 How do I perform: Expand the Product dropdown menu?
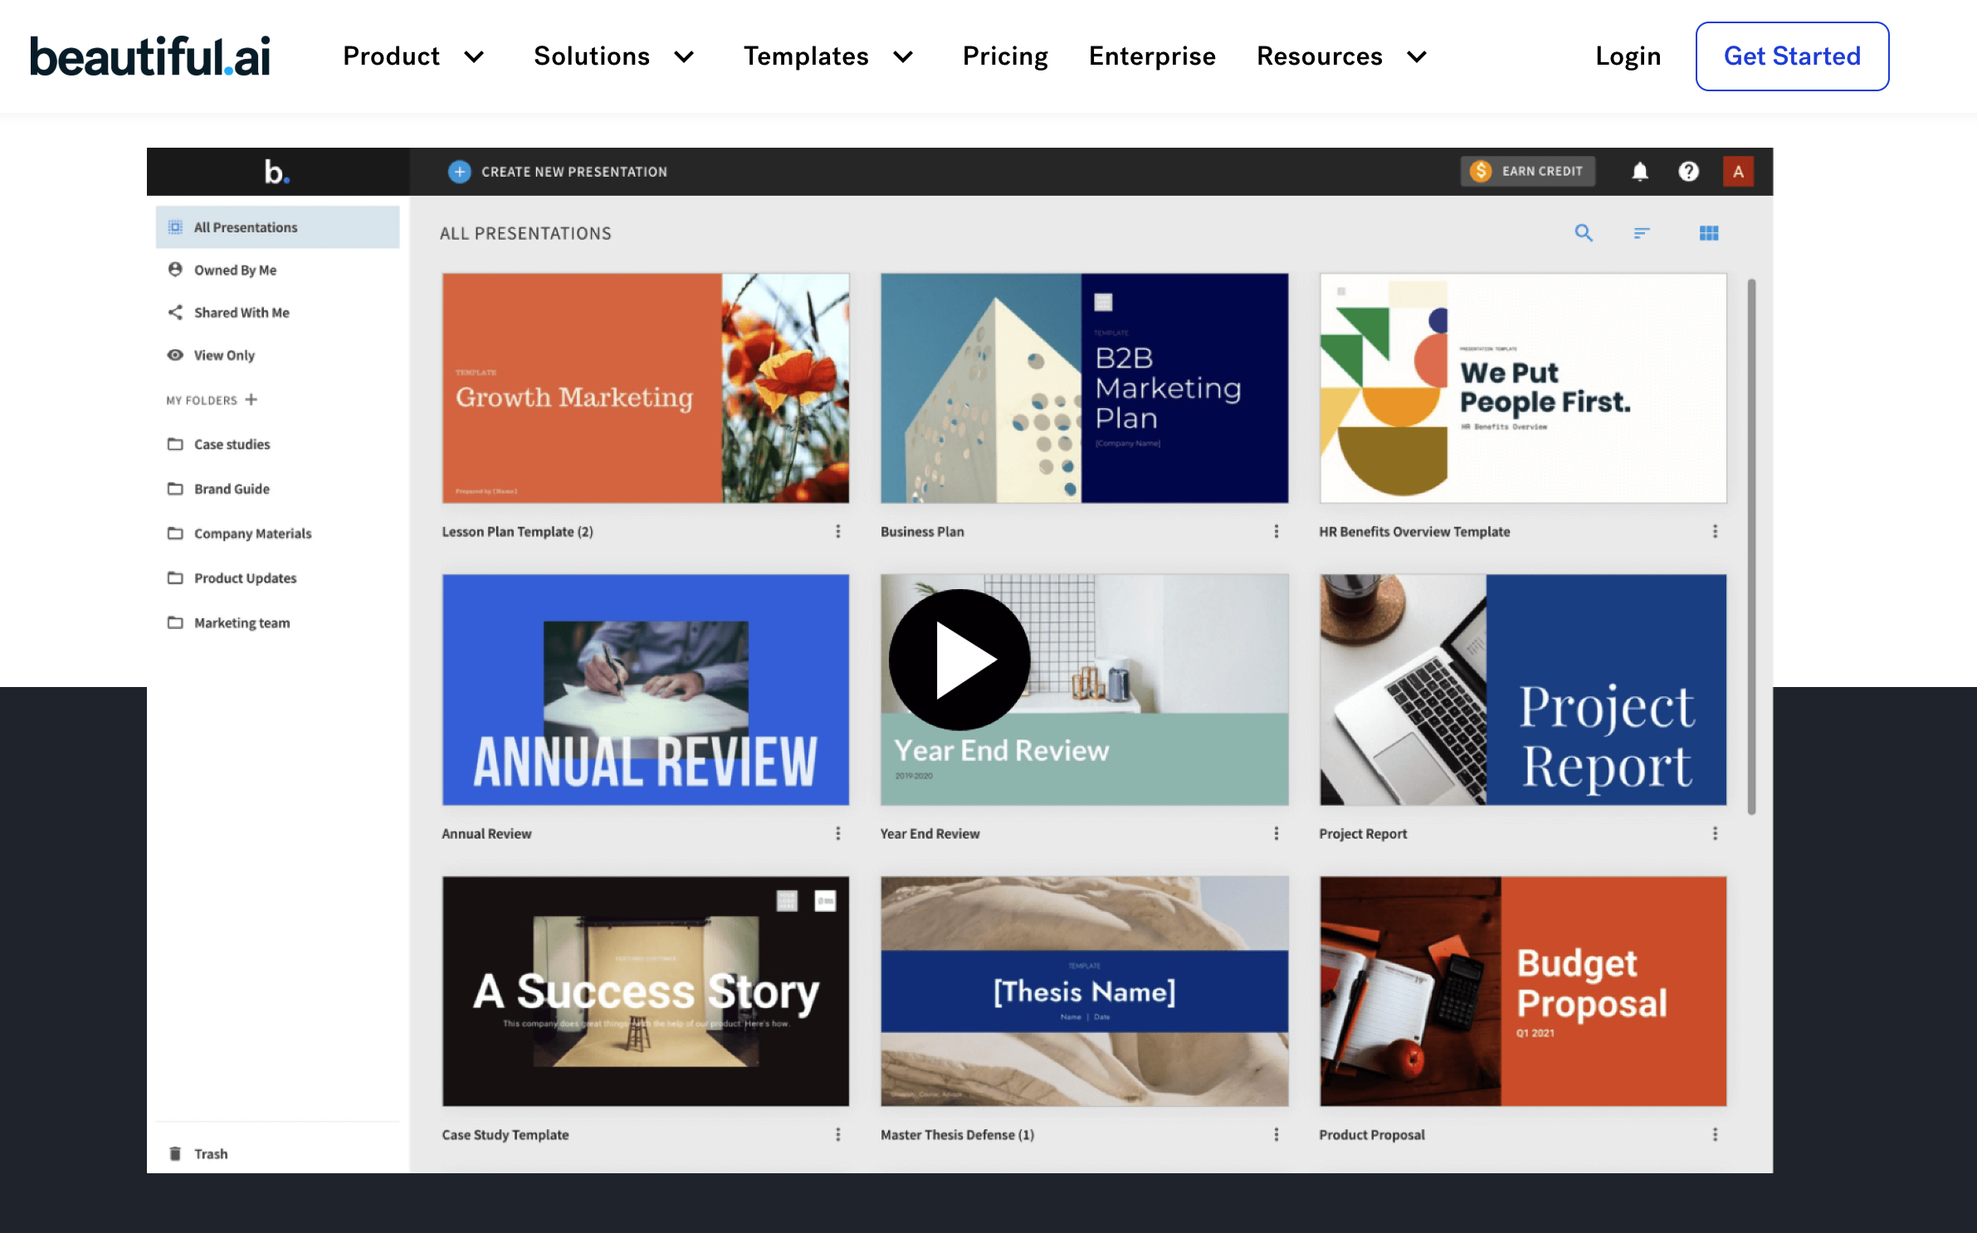(412, 56)
